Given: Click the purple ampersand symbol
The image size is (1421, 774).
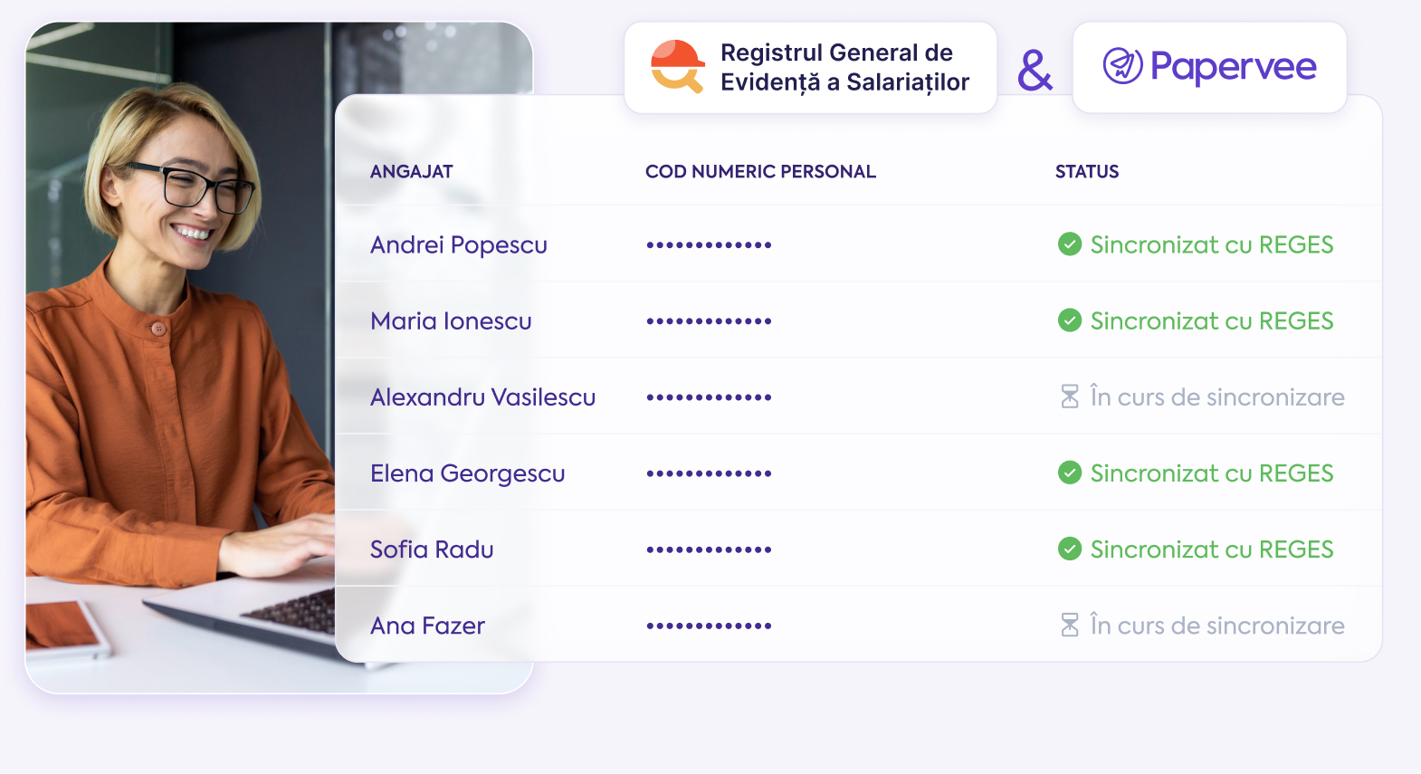Looking at the screenshot, I should (1035, 71).
